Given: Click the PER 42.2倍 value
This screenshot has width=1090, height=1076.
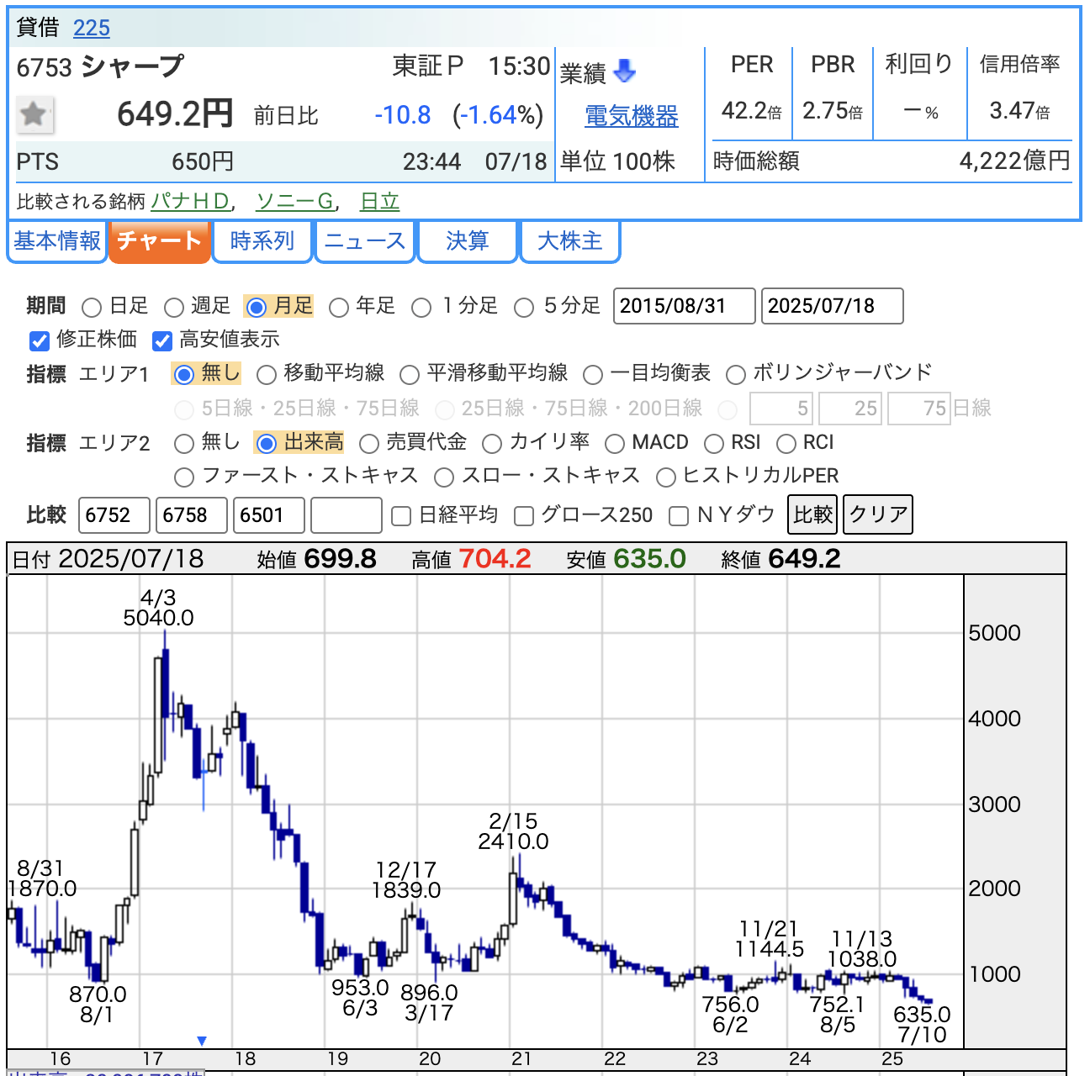Looking at the screenshot, I should pos(751,111).
